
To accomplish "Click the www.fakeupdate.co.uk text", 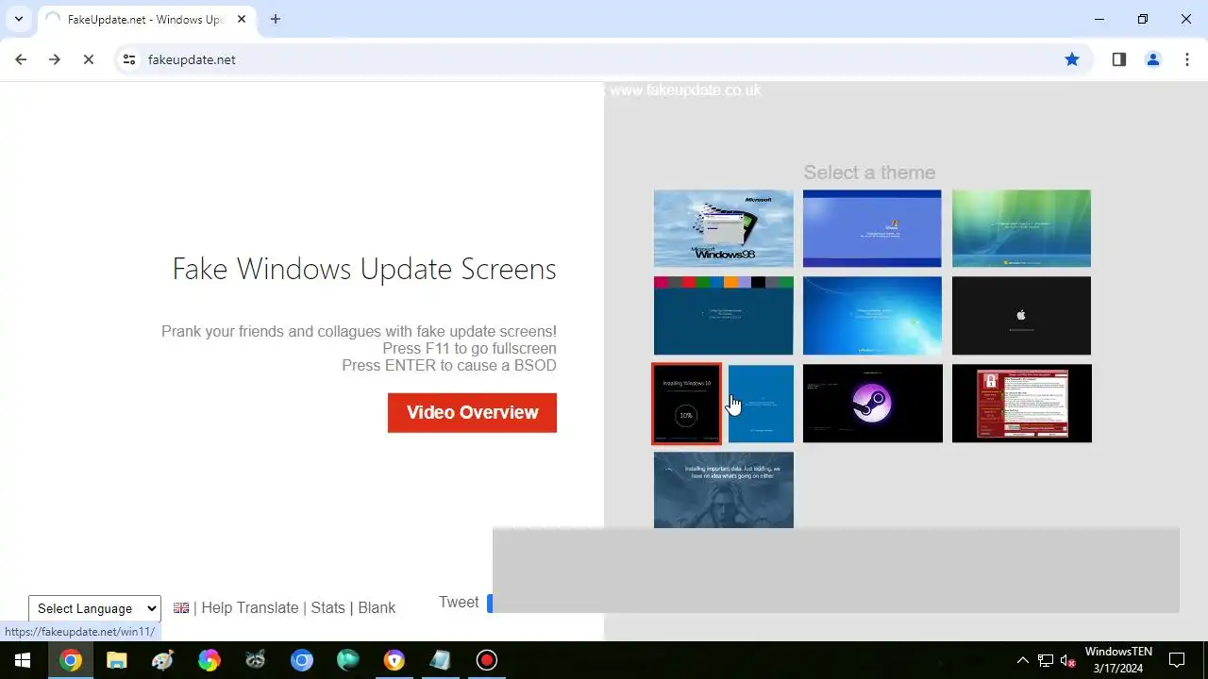I will click(x=685, y=91).
